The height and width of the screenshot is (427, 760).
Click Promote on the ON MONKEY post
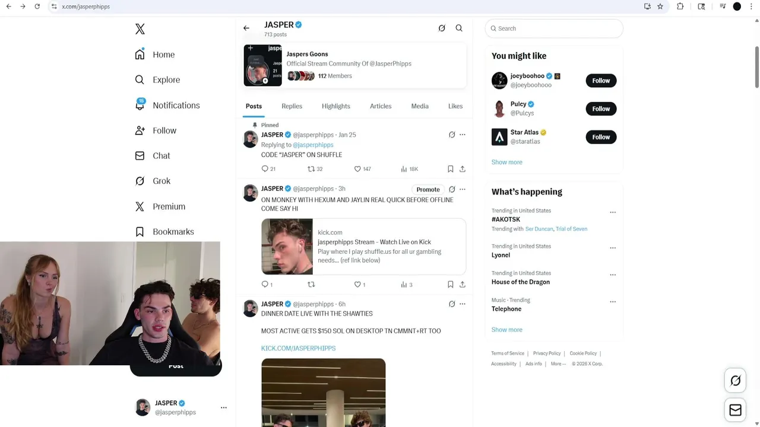click(x=428, y=190)
